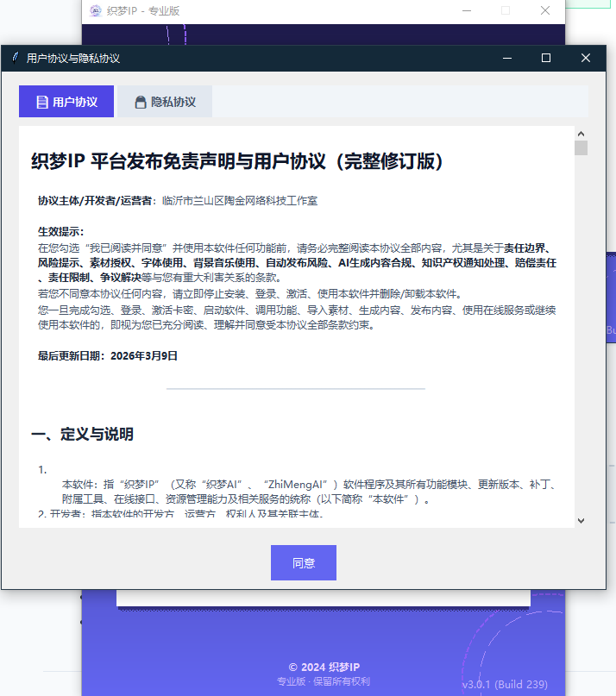This screenshot has width=616, height=696.
Task: Click the 专业版 · 保留所有权利 footer text
Action: (324, 681)
